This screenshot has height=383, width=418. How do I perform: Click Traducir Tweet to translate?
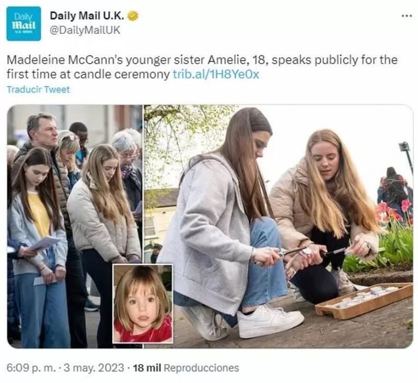tap(38, 89)
